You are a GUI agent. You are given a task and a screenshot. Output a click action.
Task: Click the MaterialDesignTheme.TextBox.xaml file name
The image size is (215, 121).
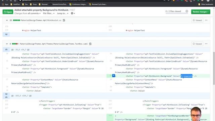(x=54, y=44)
